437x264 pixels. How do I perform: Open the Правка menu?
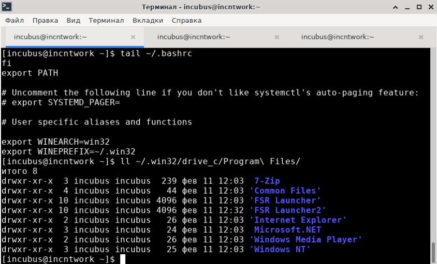coord(45,20)
